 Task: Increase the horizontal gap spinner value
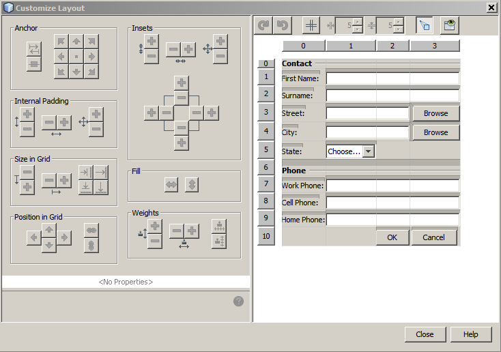click(x=358, y=22)
